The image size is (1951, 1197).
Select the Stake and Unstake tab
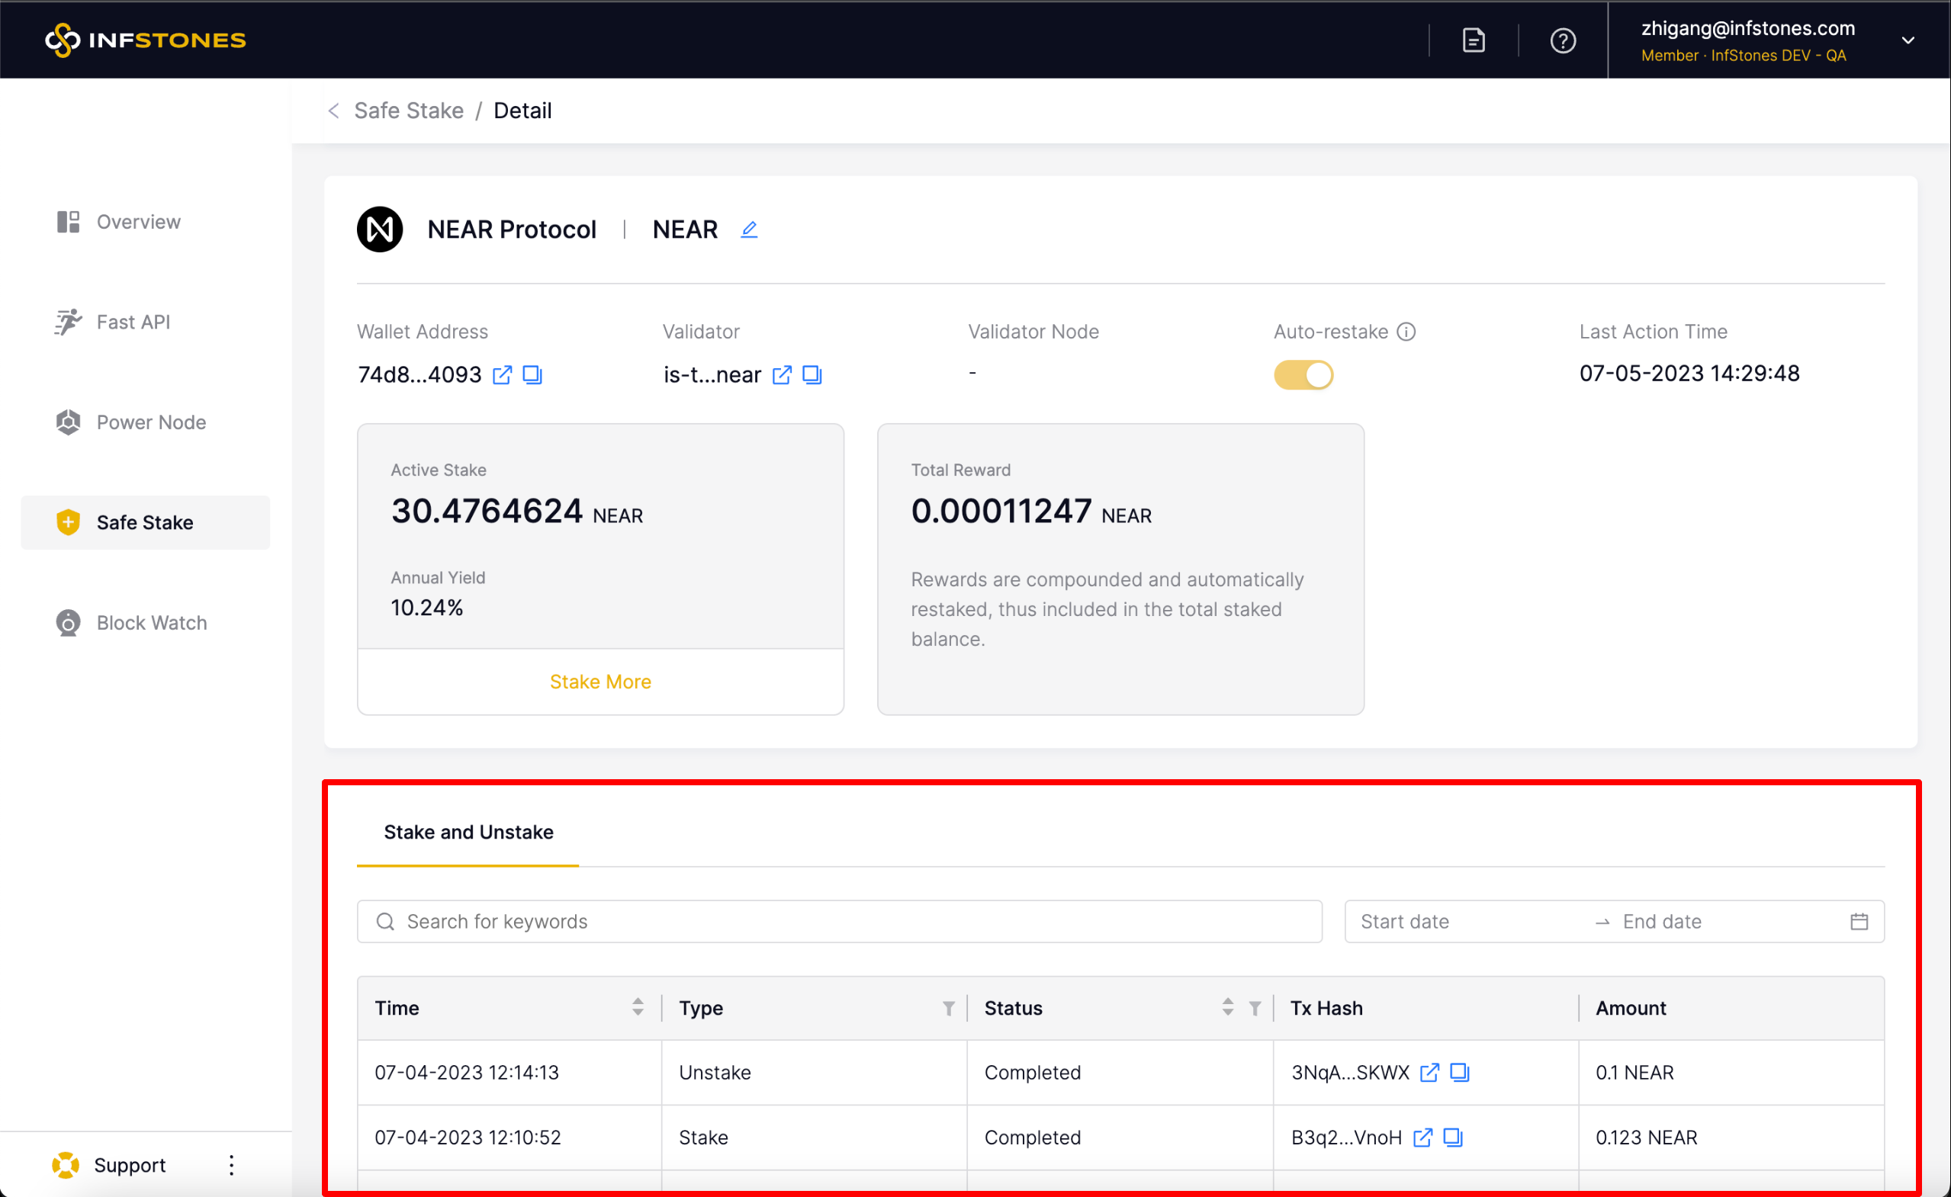coord(468,832)
